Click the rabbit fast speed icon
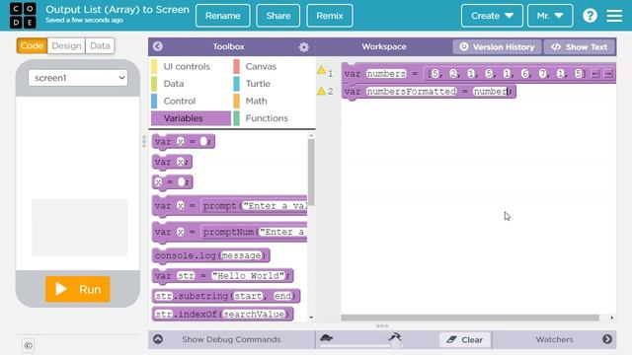The width and height of the screenshot is (632, 355). 395,336
